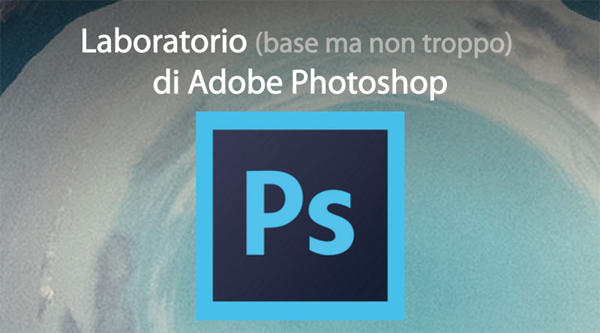Click the light blue frame of the Ps logo

(301, 120)
